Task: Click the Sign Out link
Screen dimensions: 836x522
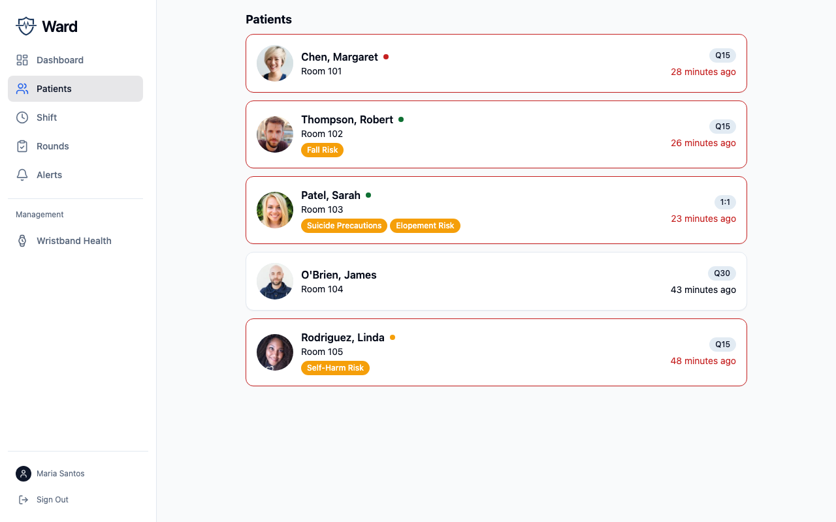Action: coord(52,500)
